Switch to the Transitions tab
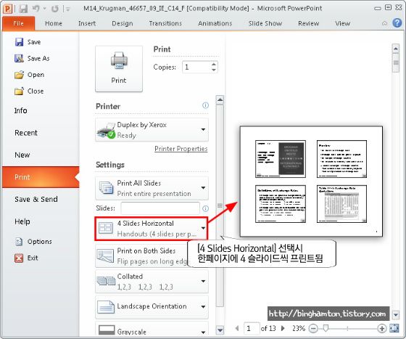Screen dimensions: 406x339 pos(165,23)
